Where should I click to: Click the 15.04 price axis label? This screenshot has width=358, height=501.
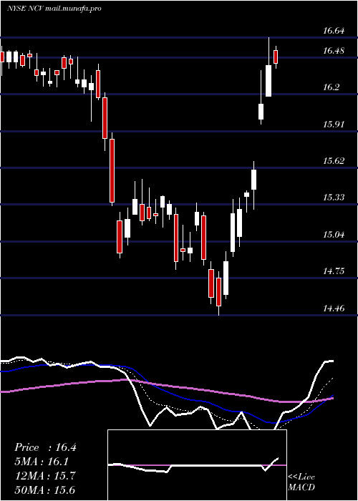click(x=334, y=235)
